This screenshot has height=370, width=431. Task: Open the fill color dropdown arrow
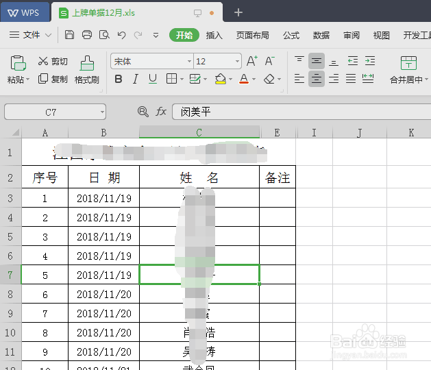[x=230, y=79]
